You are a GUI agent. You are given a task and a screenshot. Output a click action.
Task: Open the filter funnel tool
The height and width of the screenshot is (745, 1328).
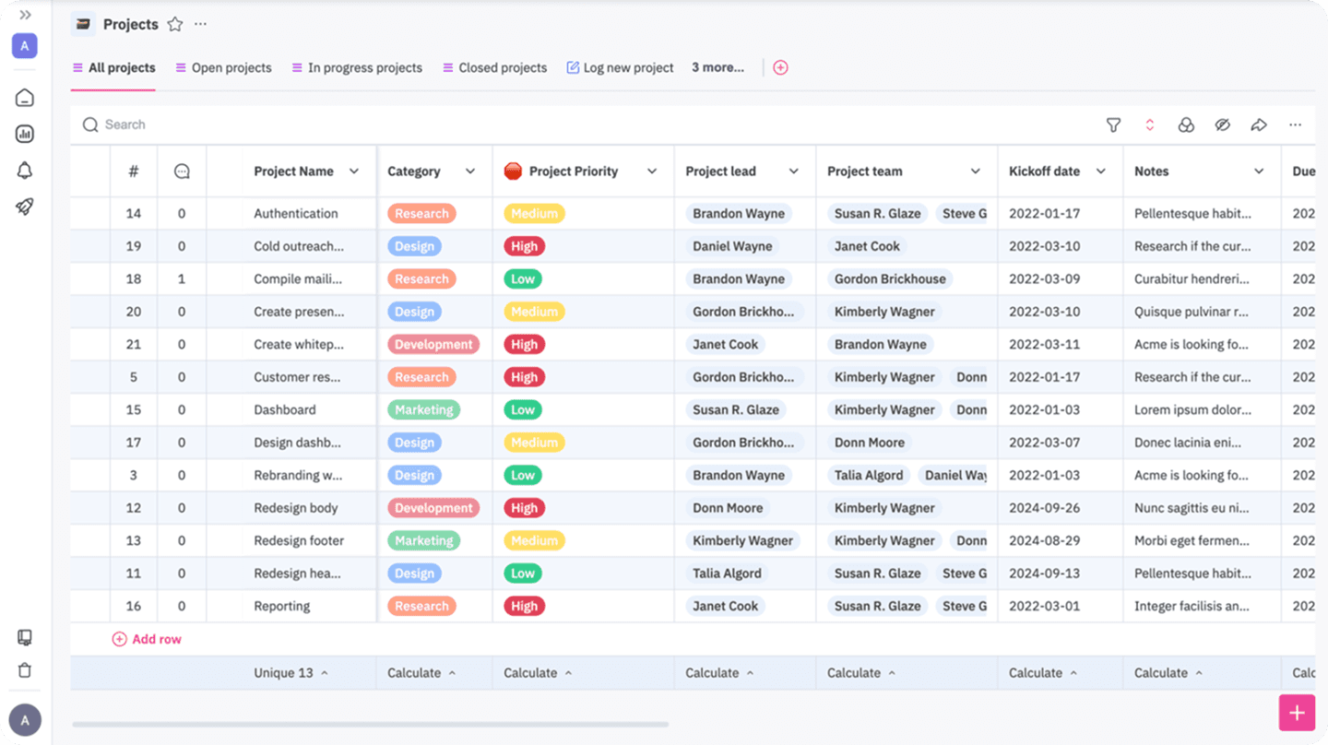point(1113,124)
